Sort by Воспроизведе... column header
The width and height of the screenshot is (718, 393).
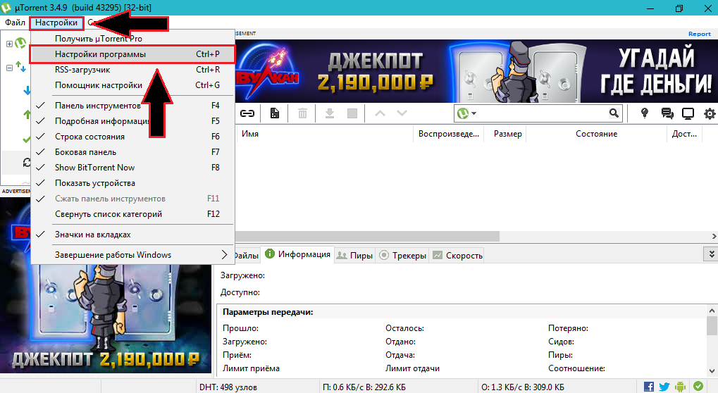coord(449,134)
